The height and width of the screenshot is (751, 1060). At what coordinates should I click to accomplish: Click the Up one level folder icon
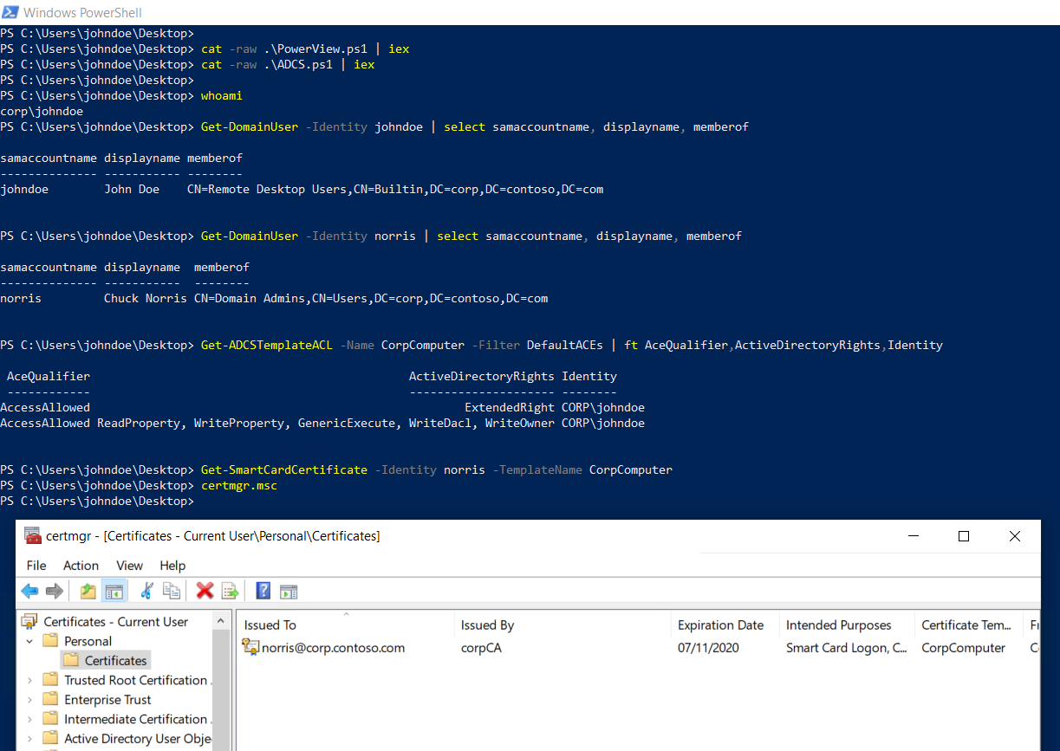(x=88, y=591)
